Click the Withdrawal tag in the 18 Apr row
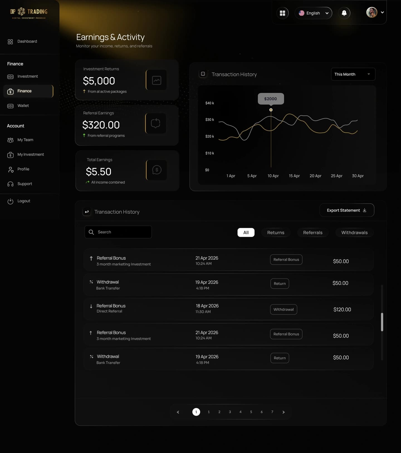This screenshot has width=401, height=453. (x=283, y=309)
